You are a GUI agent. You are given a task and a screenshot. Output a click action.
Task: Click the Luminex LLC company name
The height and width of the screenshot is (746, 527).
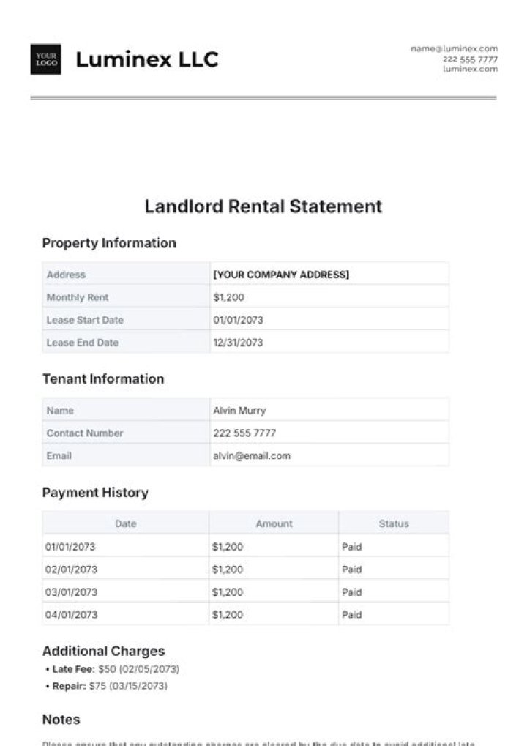pos(147,59)
